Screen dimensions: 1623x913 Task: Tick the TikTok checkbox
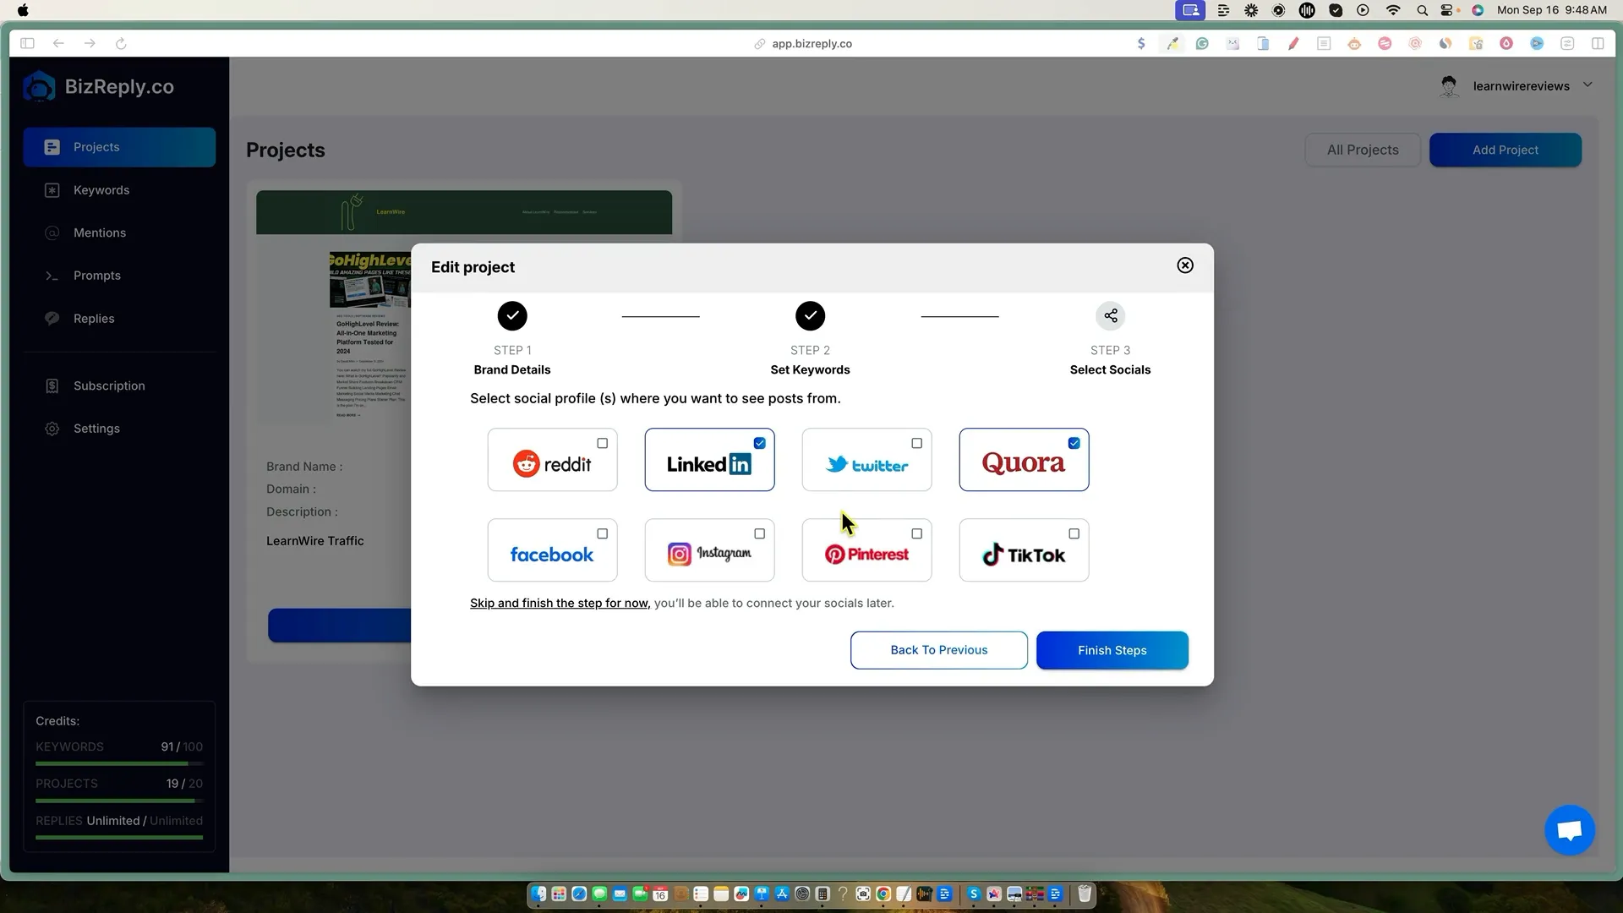point(1074,533)
